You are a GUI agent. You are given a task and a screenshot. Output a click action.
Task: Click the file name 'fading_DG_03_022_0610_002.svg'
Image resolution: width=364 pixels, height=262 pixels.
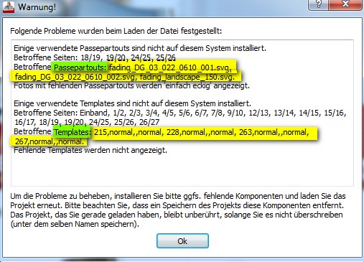tap(75, 77)
